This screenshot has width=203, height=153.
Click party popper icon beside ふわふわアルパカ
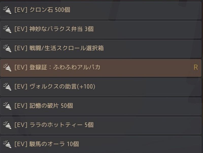(x=7, y=67)
